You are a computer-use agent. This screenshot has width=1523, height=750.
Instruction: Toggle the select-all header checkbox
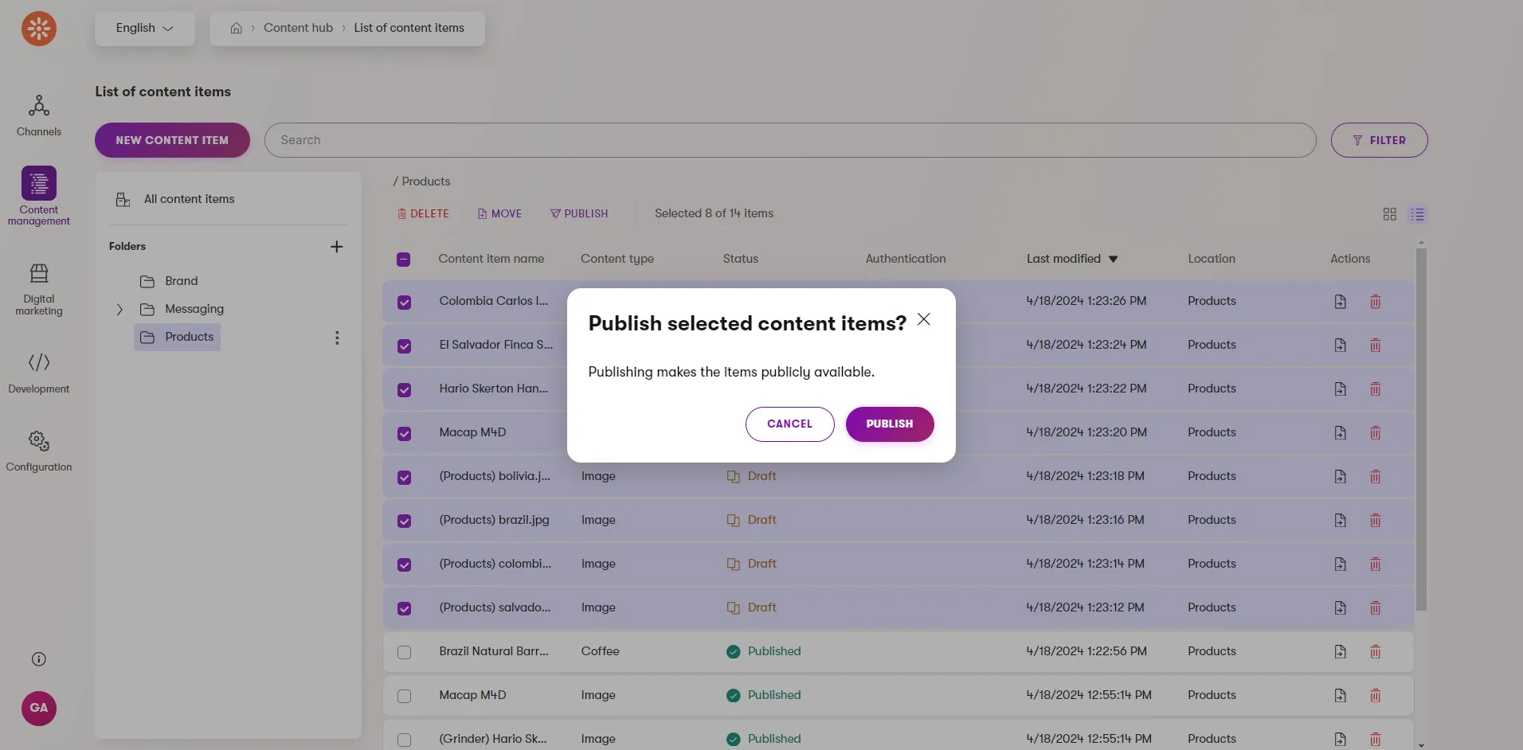click(404, 260)
